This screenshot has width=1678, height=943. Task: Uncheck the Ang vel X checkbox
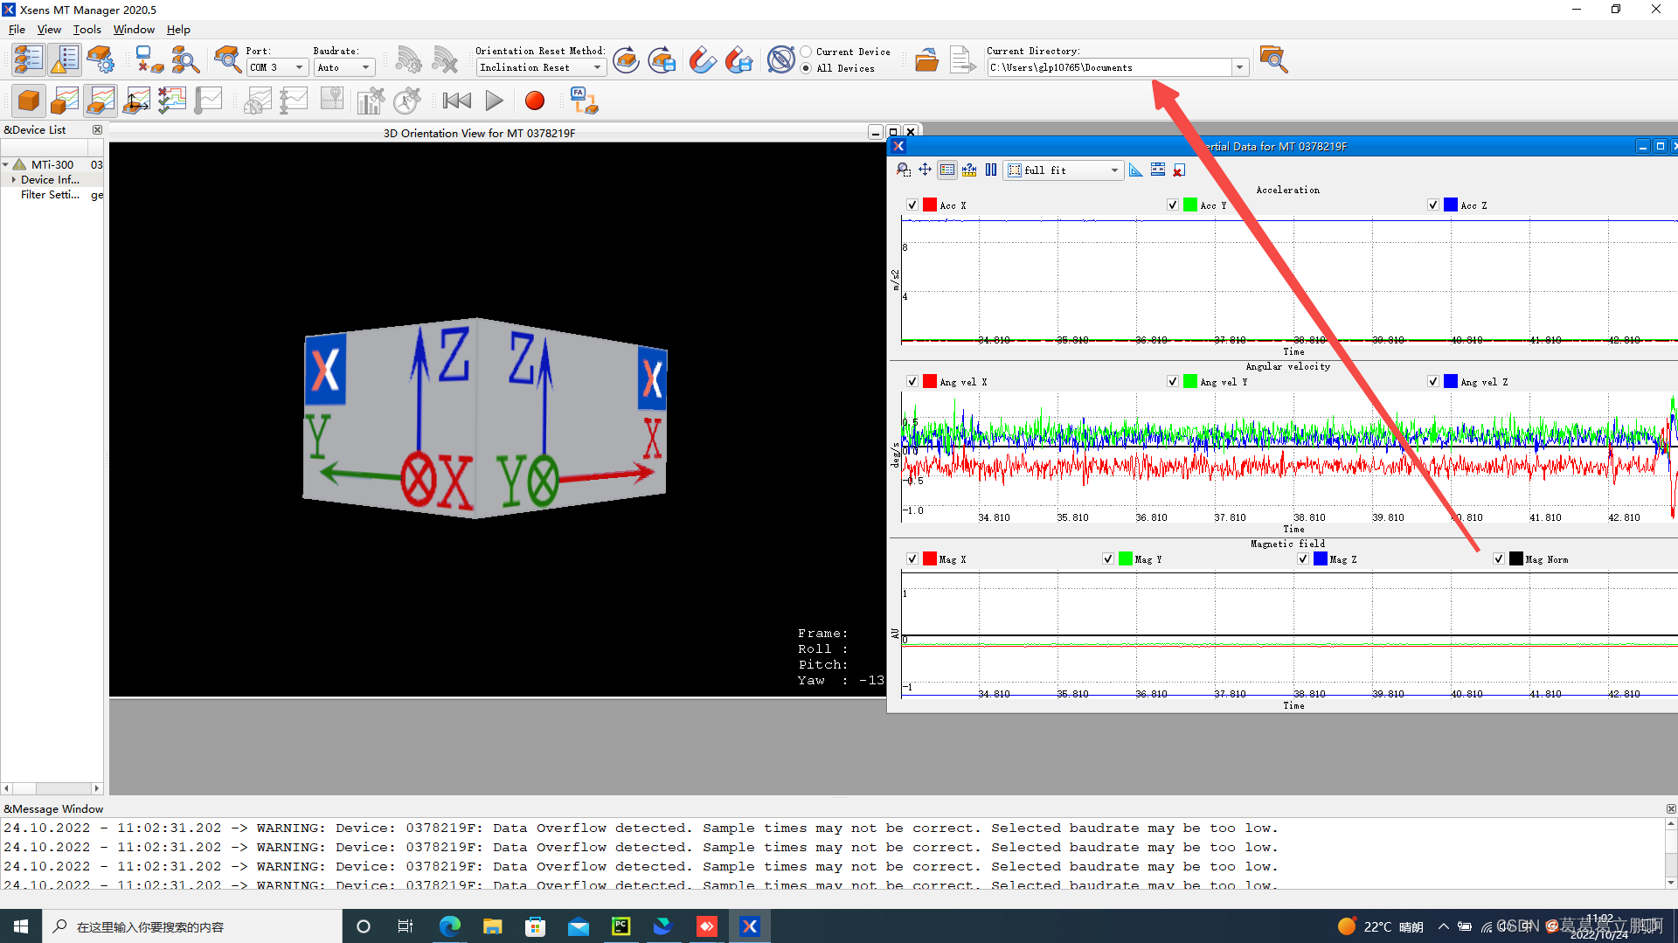pos(912,381)
